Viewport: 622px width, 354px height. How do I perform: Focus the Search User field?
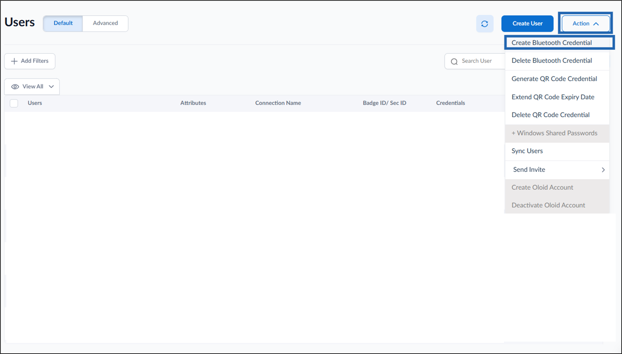[475, 61]
